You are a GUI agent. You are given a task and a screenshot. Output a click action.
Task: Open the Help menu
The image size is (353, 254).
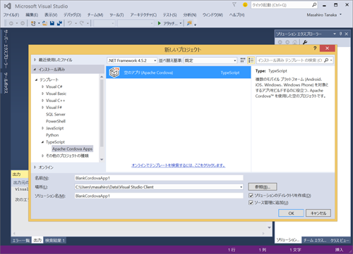click(237, 15)
